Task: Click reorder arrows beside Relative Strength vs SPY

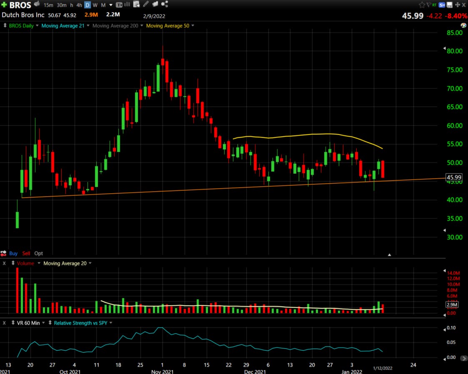Action: (x=50, y=323)
